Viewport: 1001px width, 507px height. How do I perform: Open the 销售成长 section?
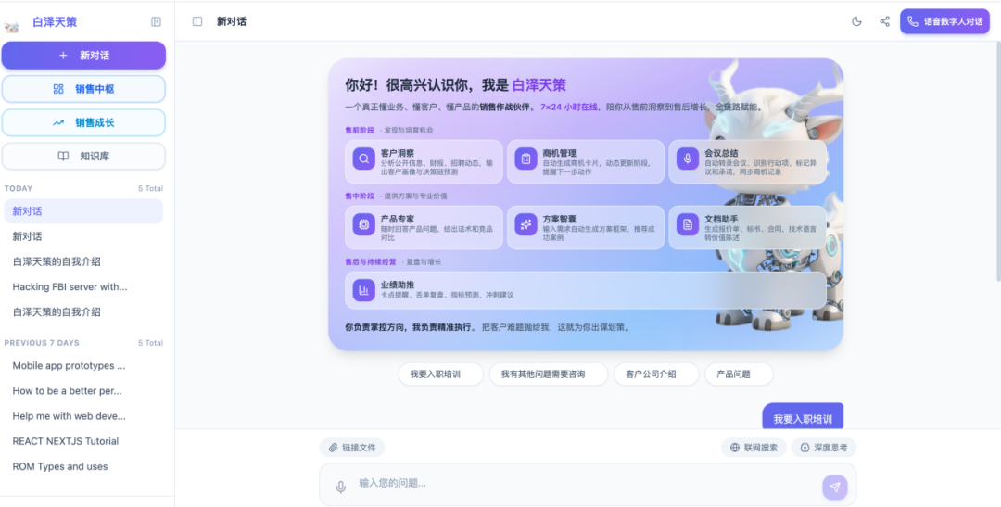(83, 122)
